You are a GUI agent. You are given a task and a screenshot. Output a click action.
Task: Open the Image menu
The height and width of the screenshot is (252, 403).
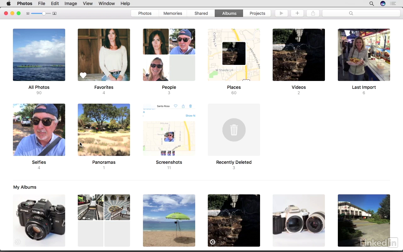[71, 3]
